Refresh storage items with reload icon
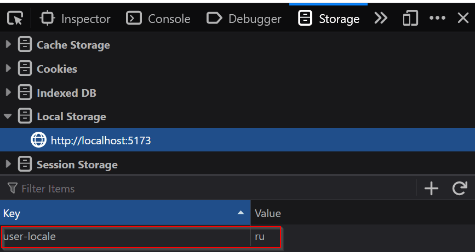The image size is (475, 252). point(459,189)
